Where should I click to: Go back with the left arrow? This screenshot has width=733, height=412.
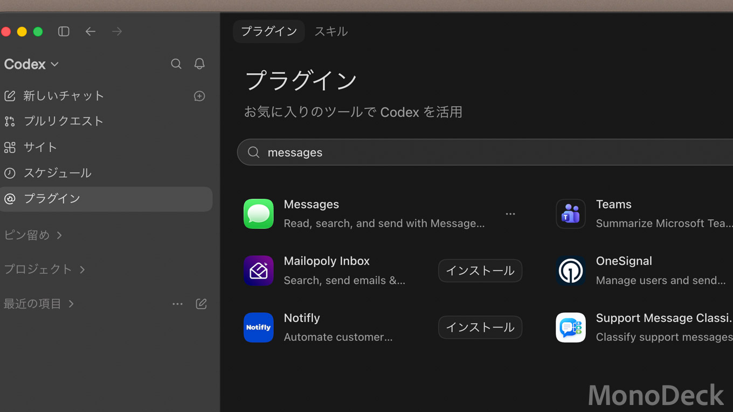[91, 32]
